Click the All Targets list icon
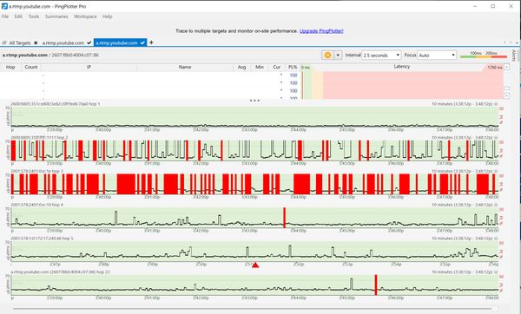 [x=4, y=43]
